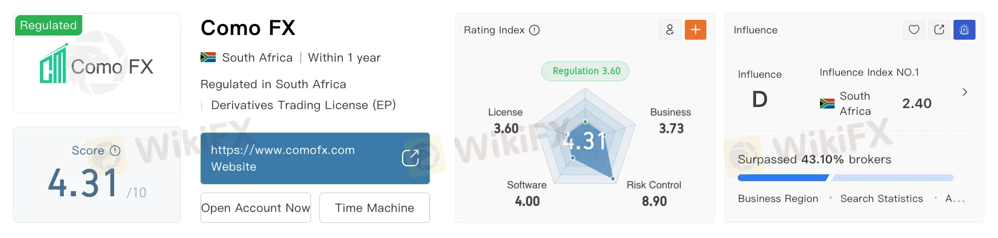The image size is (998, 238).
Task: Click the external link icon on website button
Action: click(410, 158)
